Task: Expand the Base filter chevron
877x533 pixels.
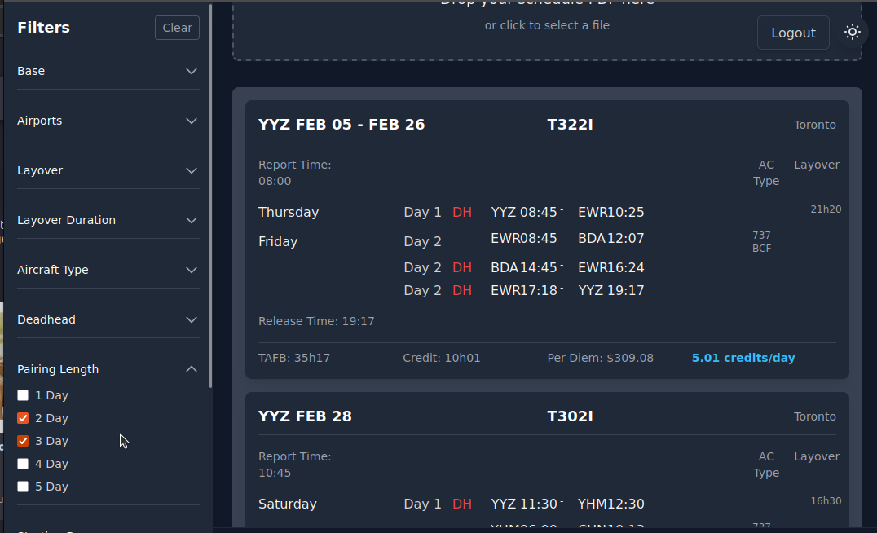Action: point(192,71)
